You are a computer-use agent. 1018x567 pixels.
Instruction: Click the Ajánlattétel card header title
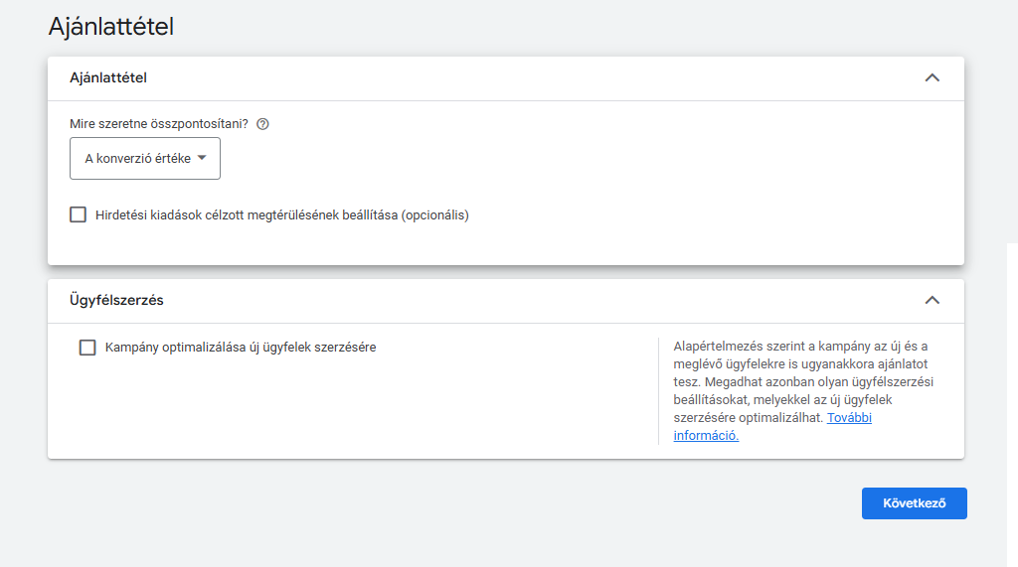point(108,77)
